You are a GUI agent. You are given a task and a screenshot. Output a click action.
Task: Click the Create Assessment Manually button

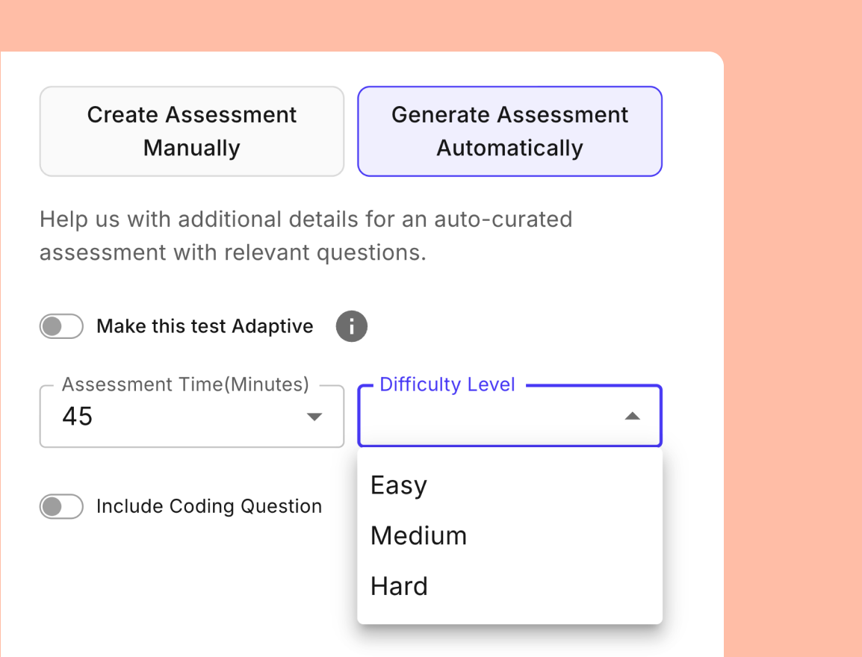(x=191, y=131)
